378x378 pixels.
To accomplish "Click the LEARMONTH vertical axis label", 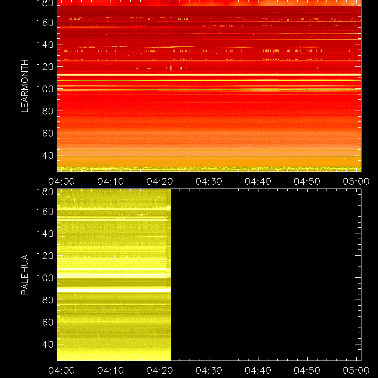I will (25, 86).
